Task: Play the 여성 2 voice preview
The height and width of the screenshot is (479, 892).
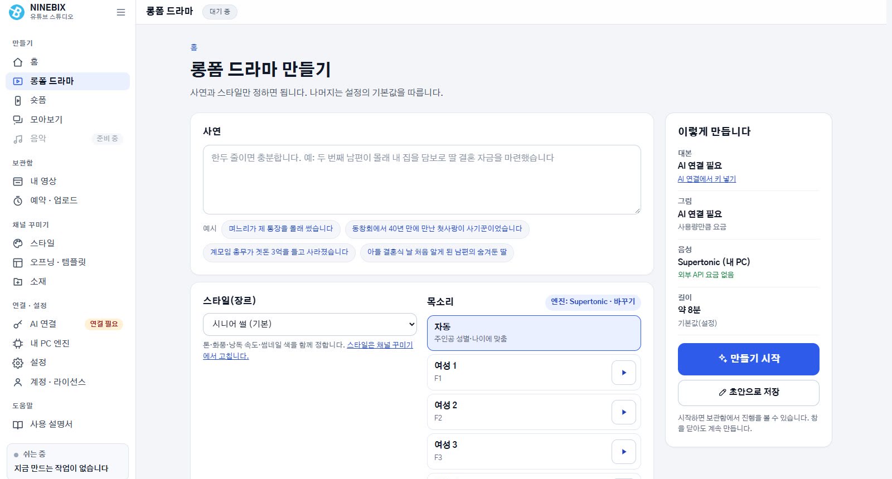Action: point(624,412)
